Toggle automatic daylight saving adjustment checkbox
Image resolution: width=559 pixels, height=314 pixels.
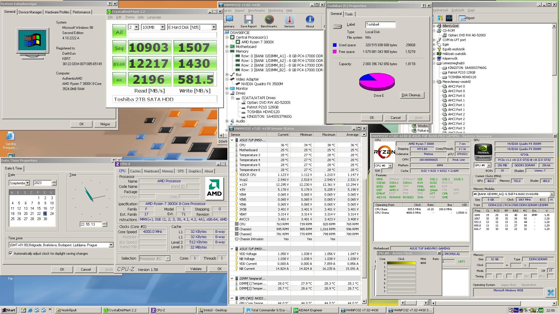pyautogui.click(x=11, y=254)
